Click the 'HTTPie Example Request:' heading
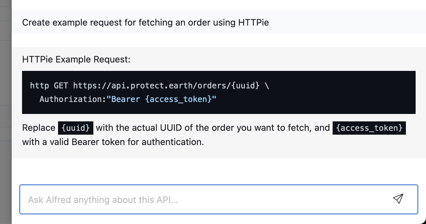Viewport: 426px width, 224px height. click(76, 60)
